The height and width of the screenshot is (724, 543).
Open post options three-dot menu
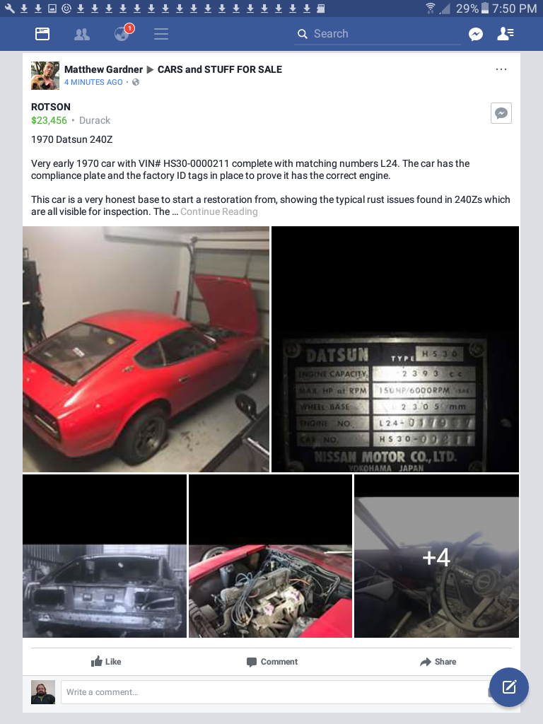point(501,69)
